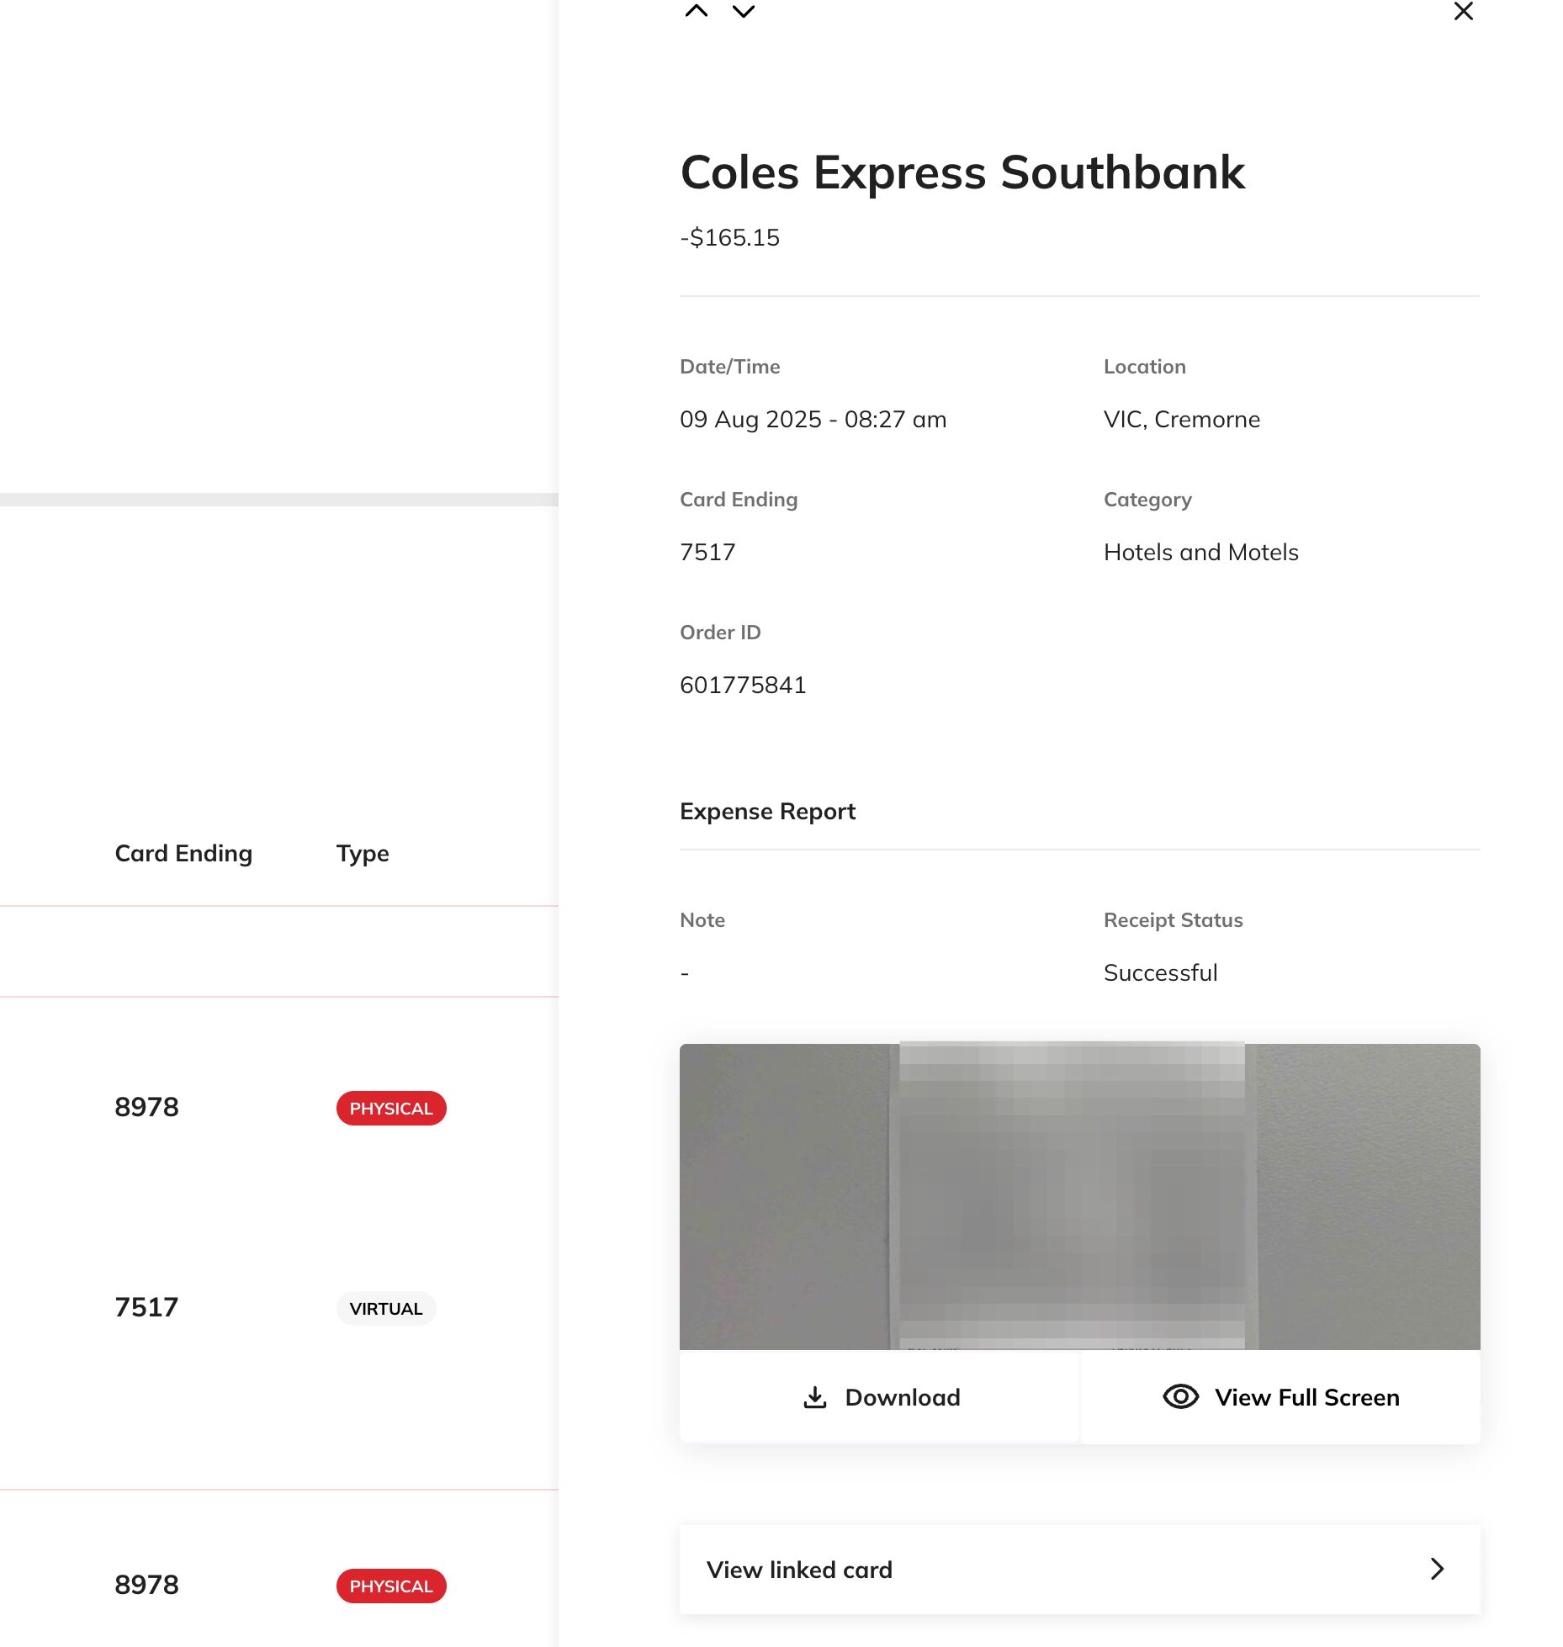The height and width of the screenshot is (1647, 1563).
Task: Click the download arrow icon for the receipt
Action: tap(814, 1396)
